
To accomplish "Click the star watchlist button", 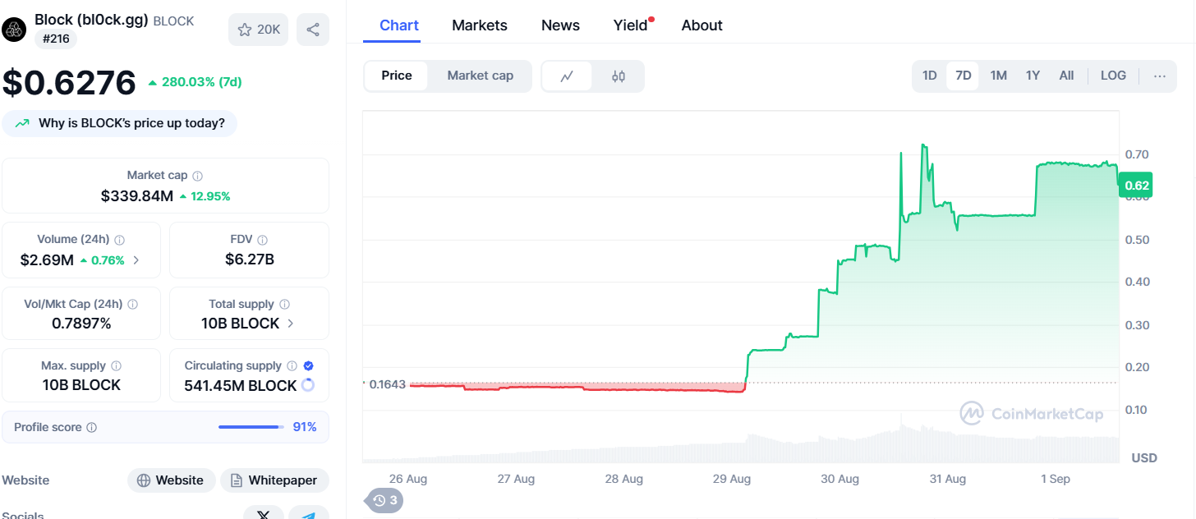I will [259, 30].
